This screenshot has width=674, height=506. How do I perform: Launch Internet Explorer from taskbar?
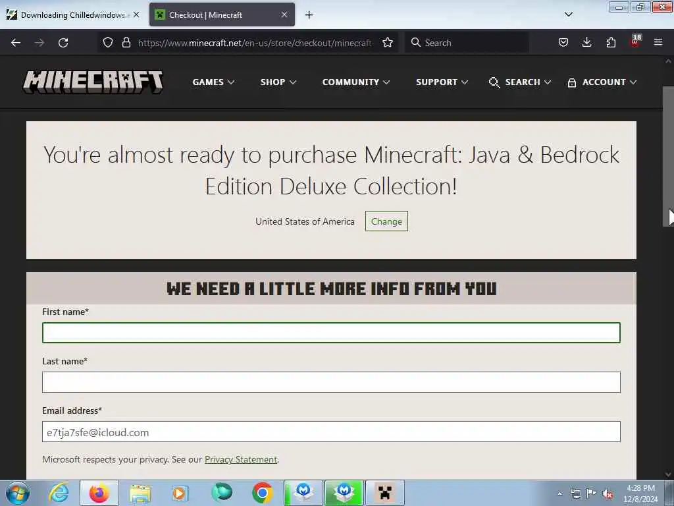pyautogui.click(x=59, y=493)
